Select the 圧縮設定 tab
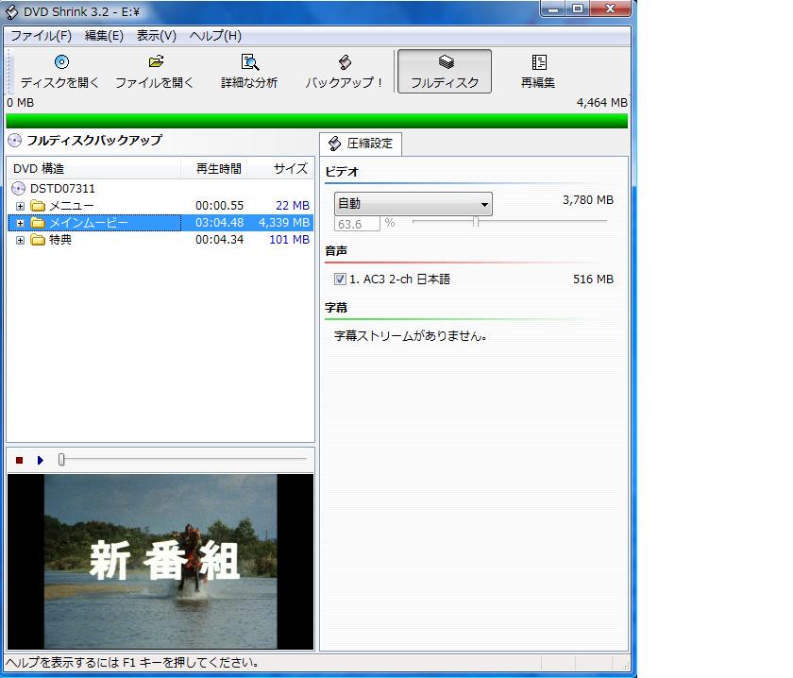The image size is (793, 678). point(361,144)
